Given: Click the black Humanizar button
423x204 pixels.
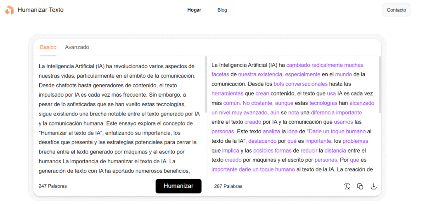Looking at the screenshot, I should [x=178, y=186].
